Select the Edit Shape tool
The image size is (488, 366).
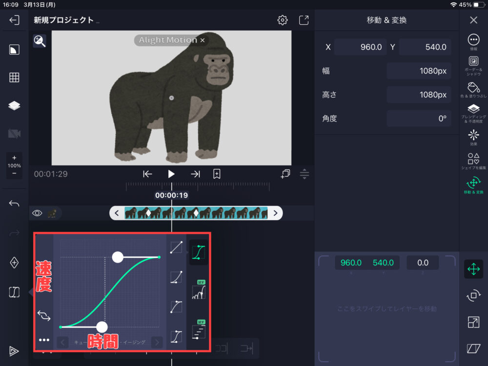[473, 161]
